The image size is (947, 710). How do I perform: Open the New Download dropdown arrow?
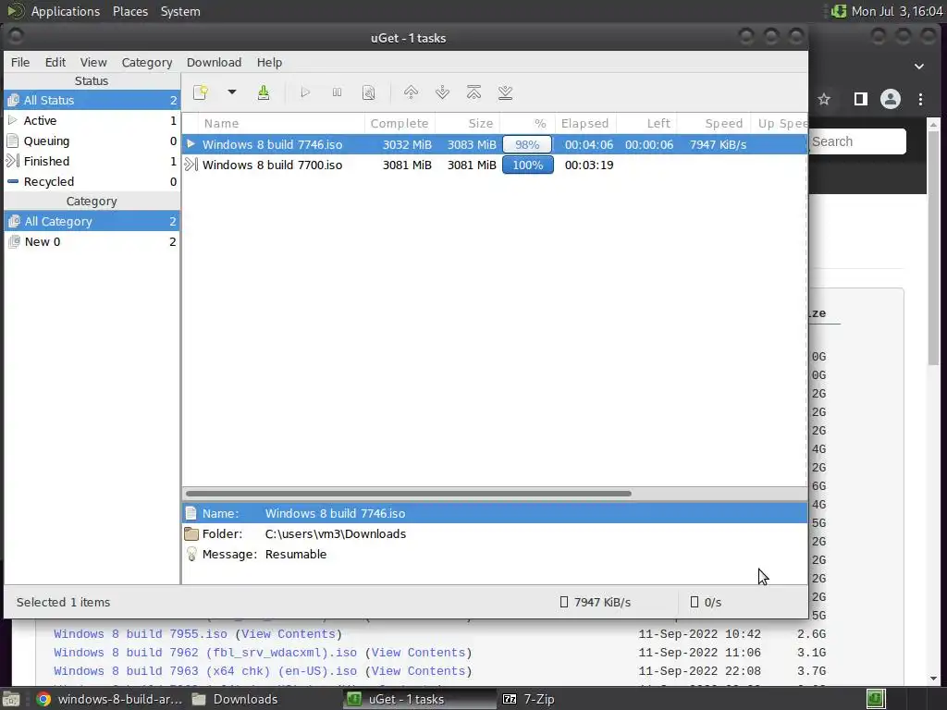[x=231, y=92]
